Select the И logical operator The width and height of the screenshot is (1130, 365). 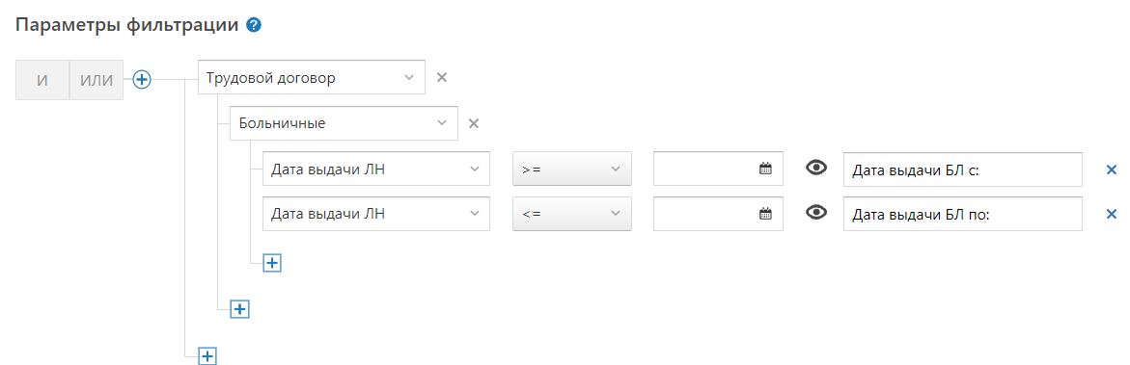pos(42,80)
